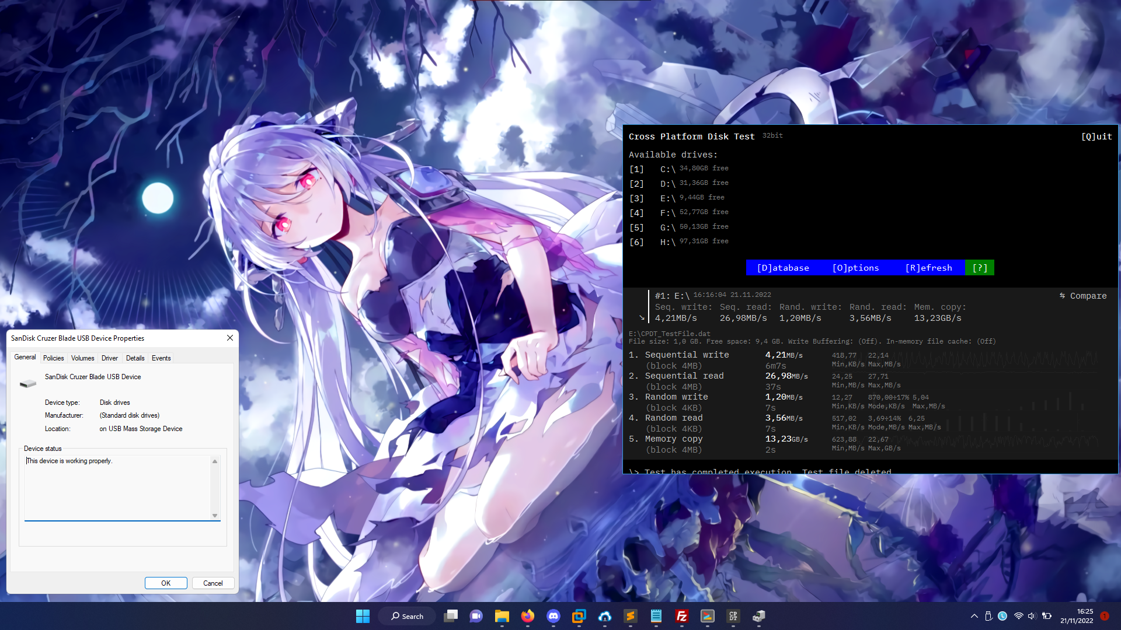
Task: Open the red notification badge
Action: coord(1105,616)
